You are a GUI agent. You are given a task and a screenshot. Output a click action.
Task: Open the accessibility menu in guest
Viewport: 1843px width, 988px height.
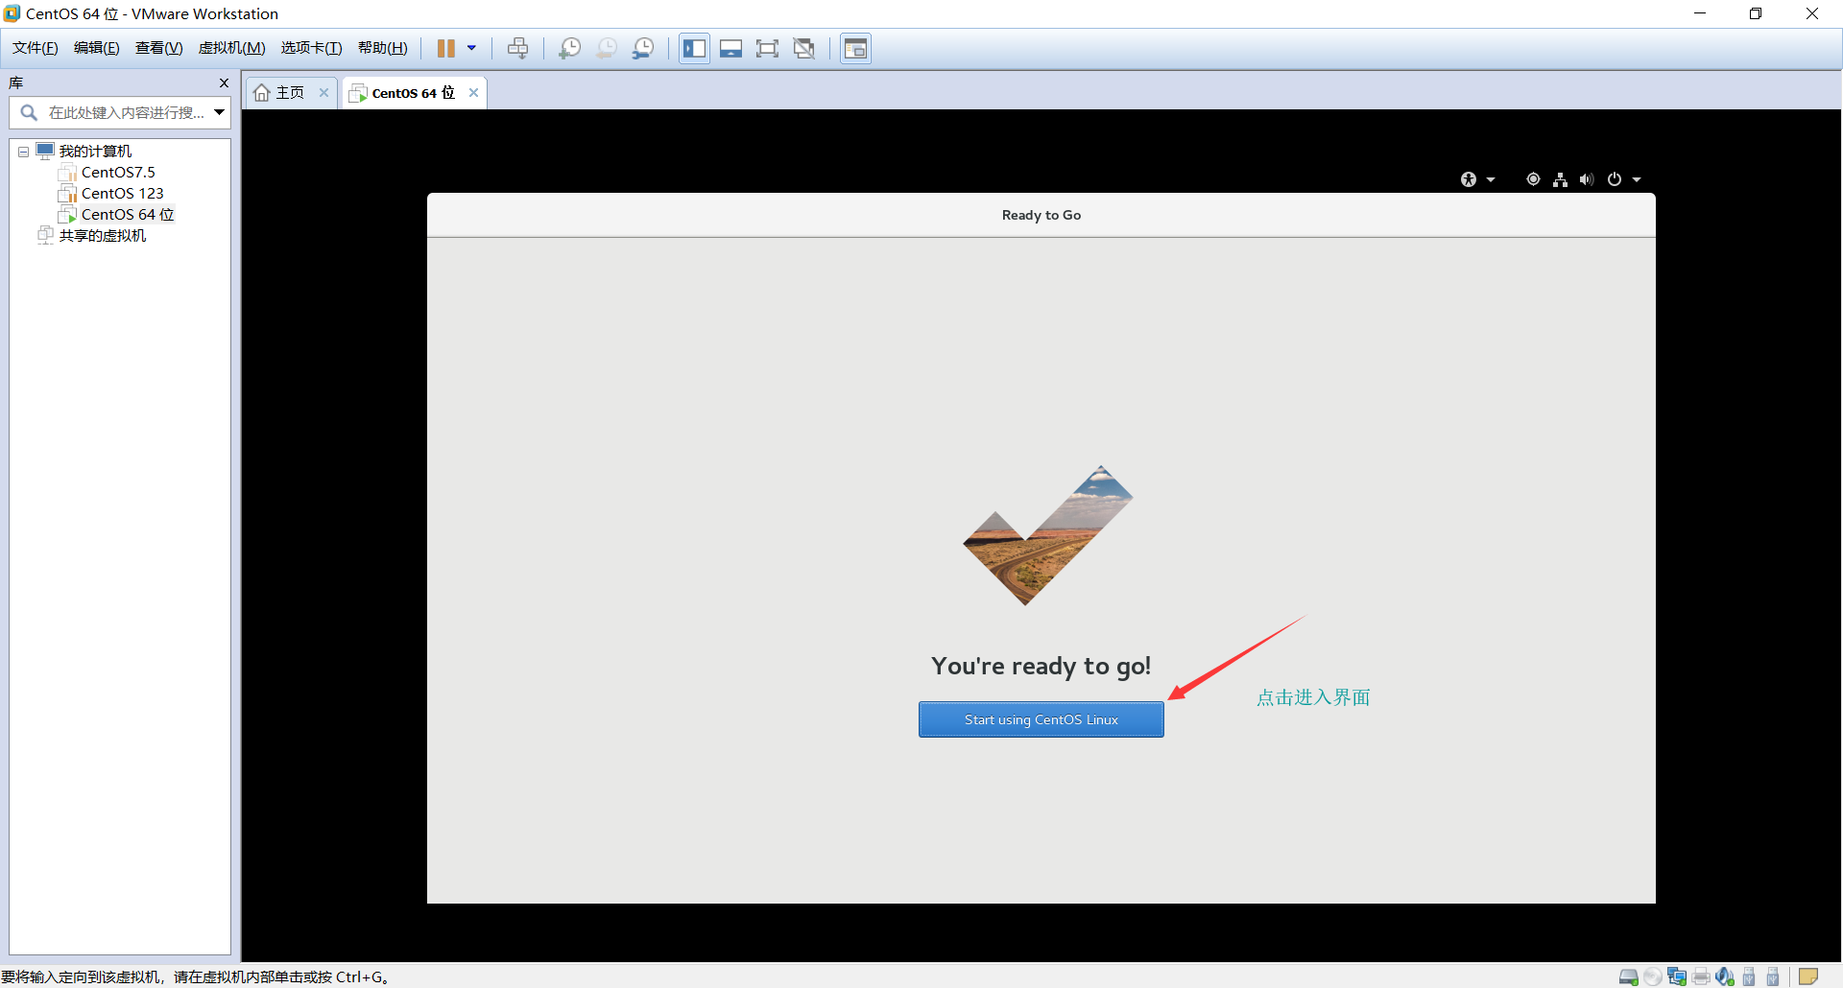[x=1477, y=179]
